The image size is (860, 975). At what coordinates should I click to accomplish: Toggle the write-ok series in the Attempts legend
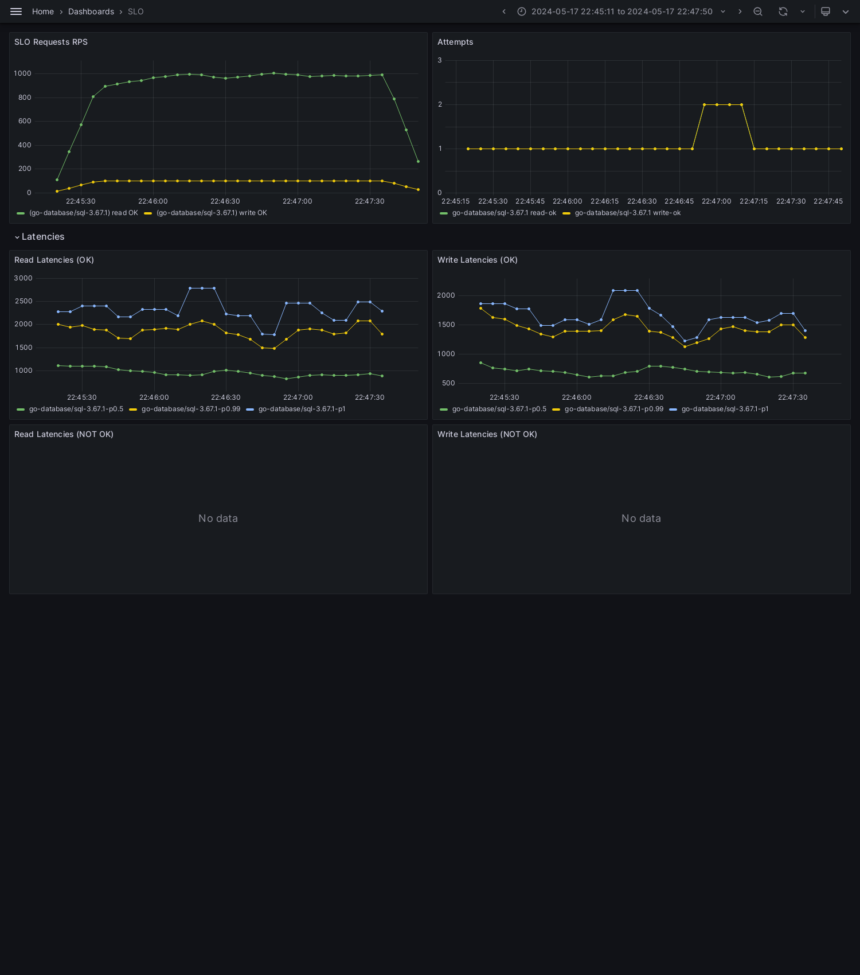click(x=628, y=213)
